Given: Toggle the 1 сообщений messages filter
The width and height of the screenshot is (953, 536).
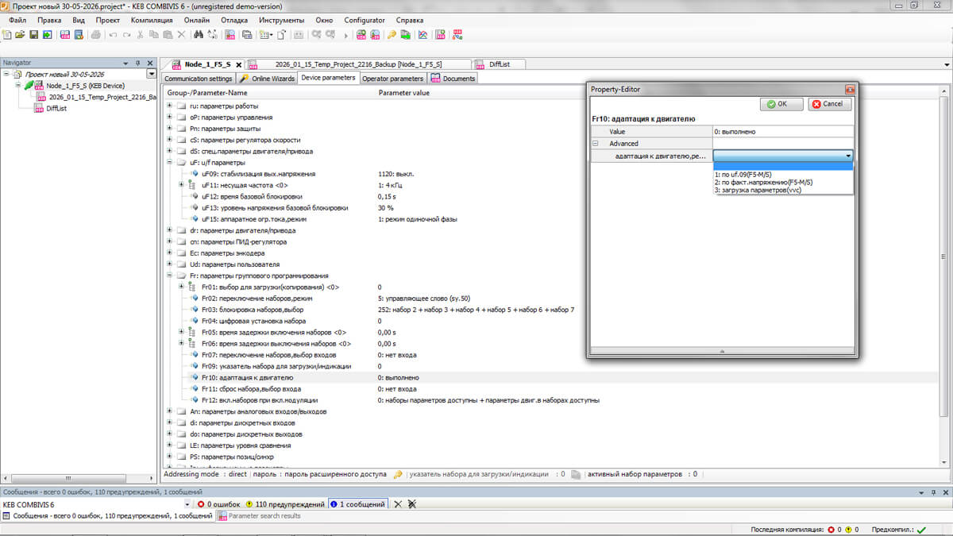Looking at the screenshot, I should tap(358, 504).
